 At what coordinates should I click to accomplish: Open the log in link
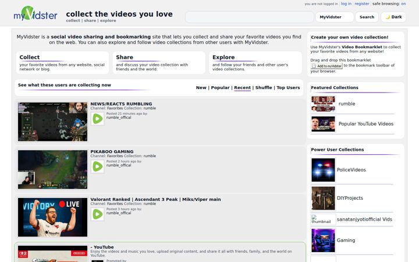coord(346,3)
